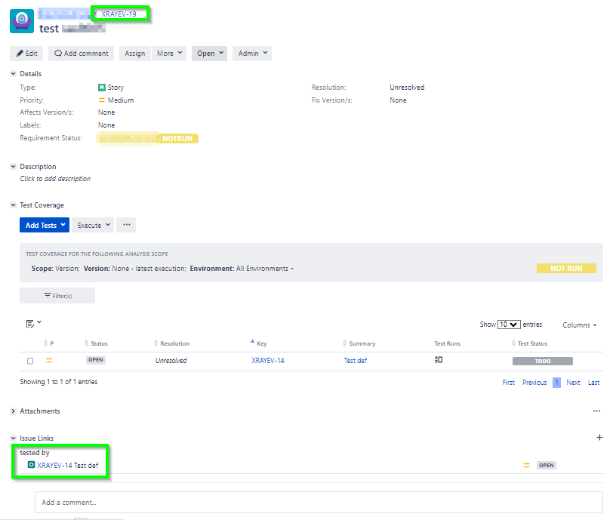Select page 1 in pagination
The width and height of the screenshot is (616, 520).
click(556, 383)
